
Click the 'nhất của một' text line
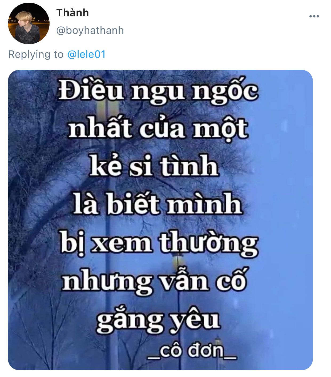158,128
